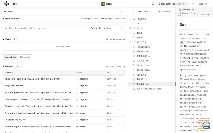The height and width of the screenshot is (133, 213).
Task: Click the oak repository avatar in the header
Action: pyautogui.click(x=103, y=4)
